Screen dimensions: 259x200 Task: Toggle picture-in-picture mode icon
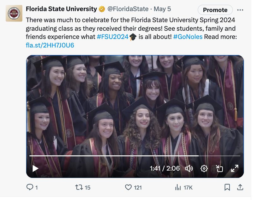[219, 168]
